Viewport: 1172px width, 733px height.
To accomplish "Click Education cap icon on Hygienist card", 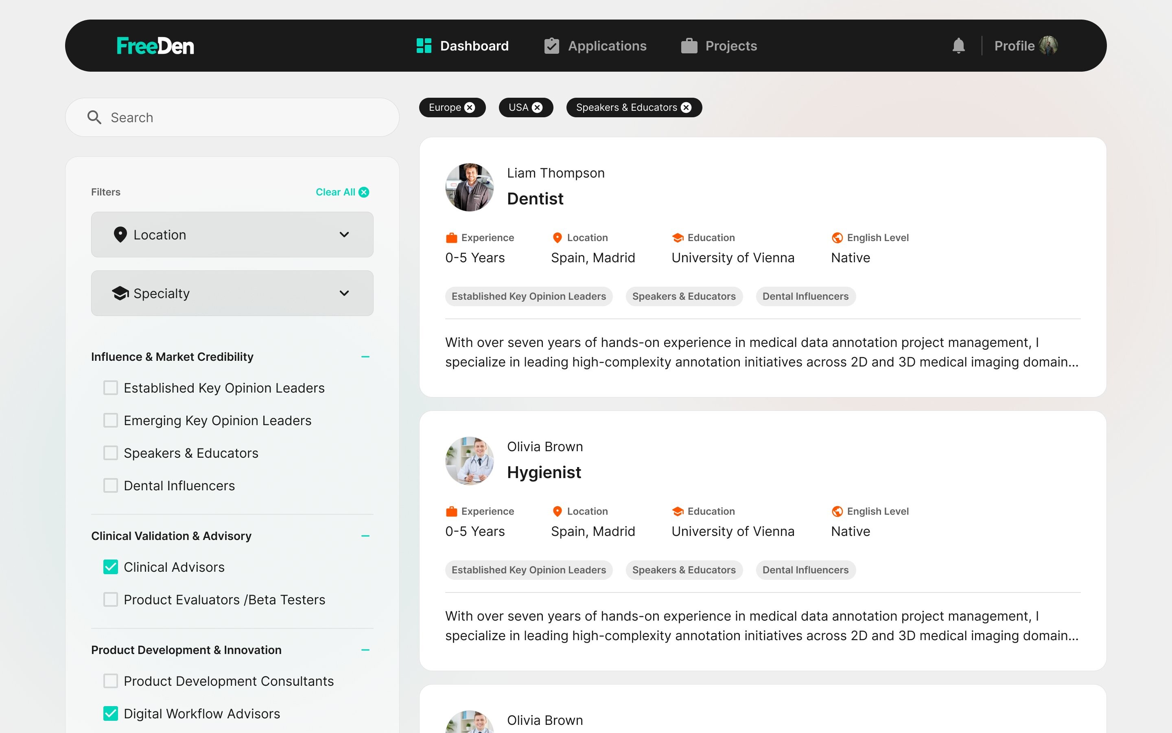I will pyautogui.click(x=678, y=511).
